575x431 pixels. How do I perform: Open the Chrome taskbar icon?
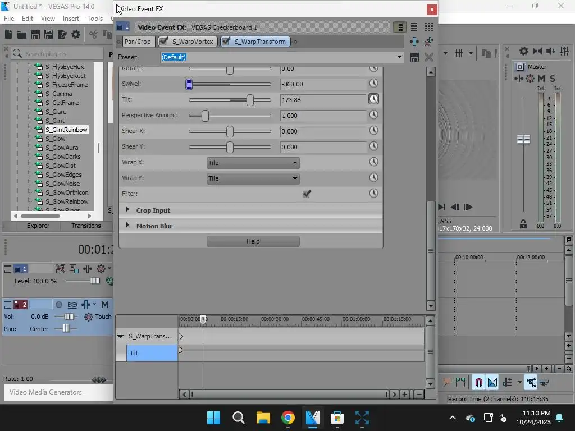click(288, 418)
